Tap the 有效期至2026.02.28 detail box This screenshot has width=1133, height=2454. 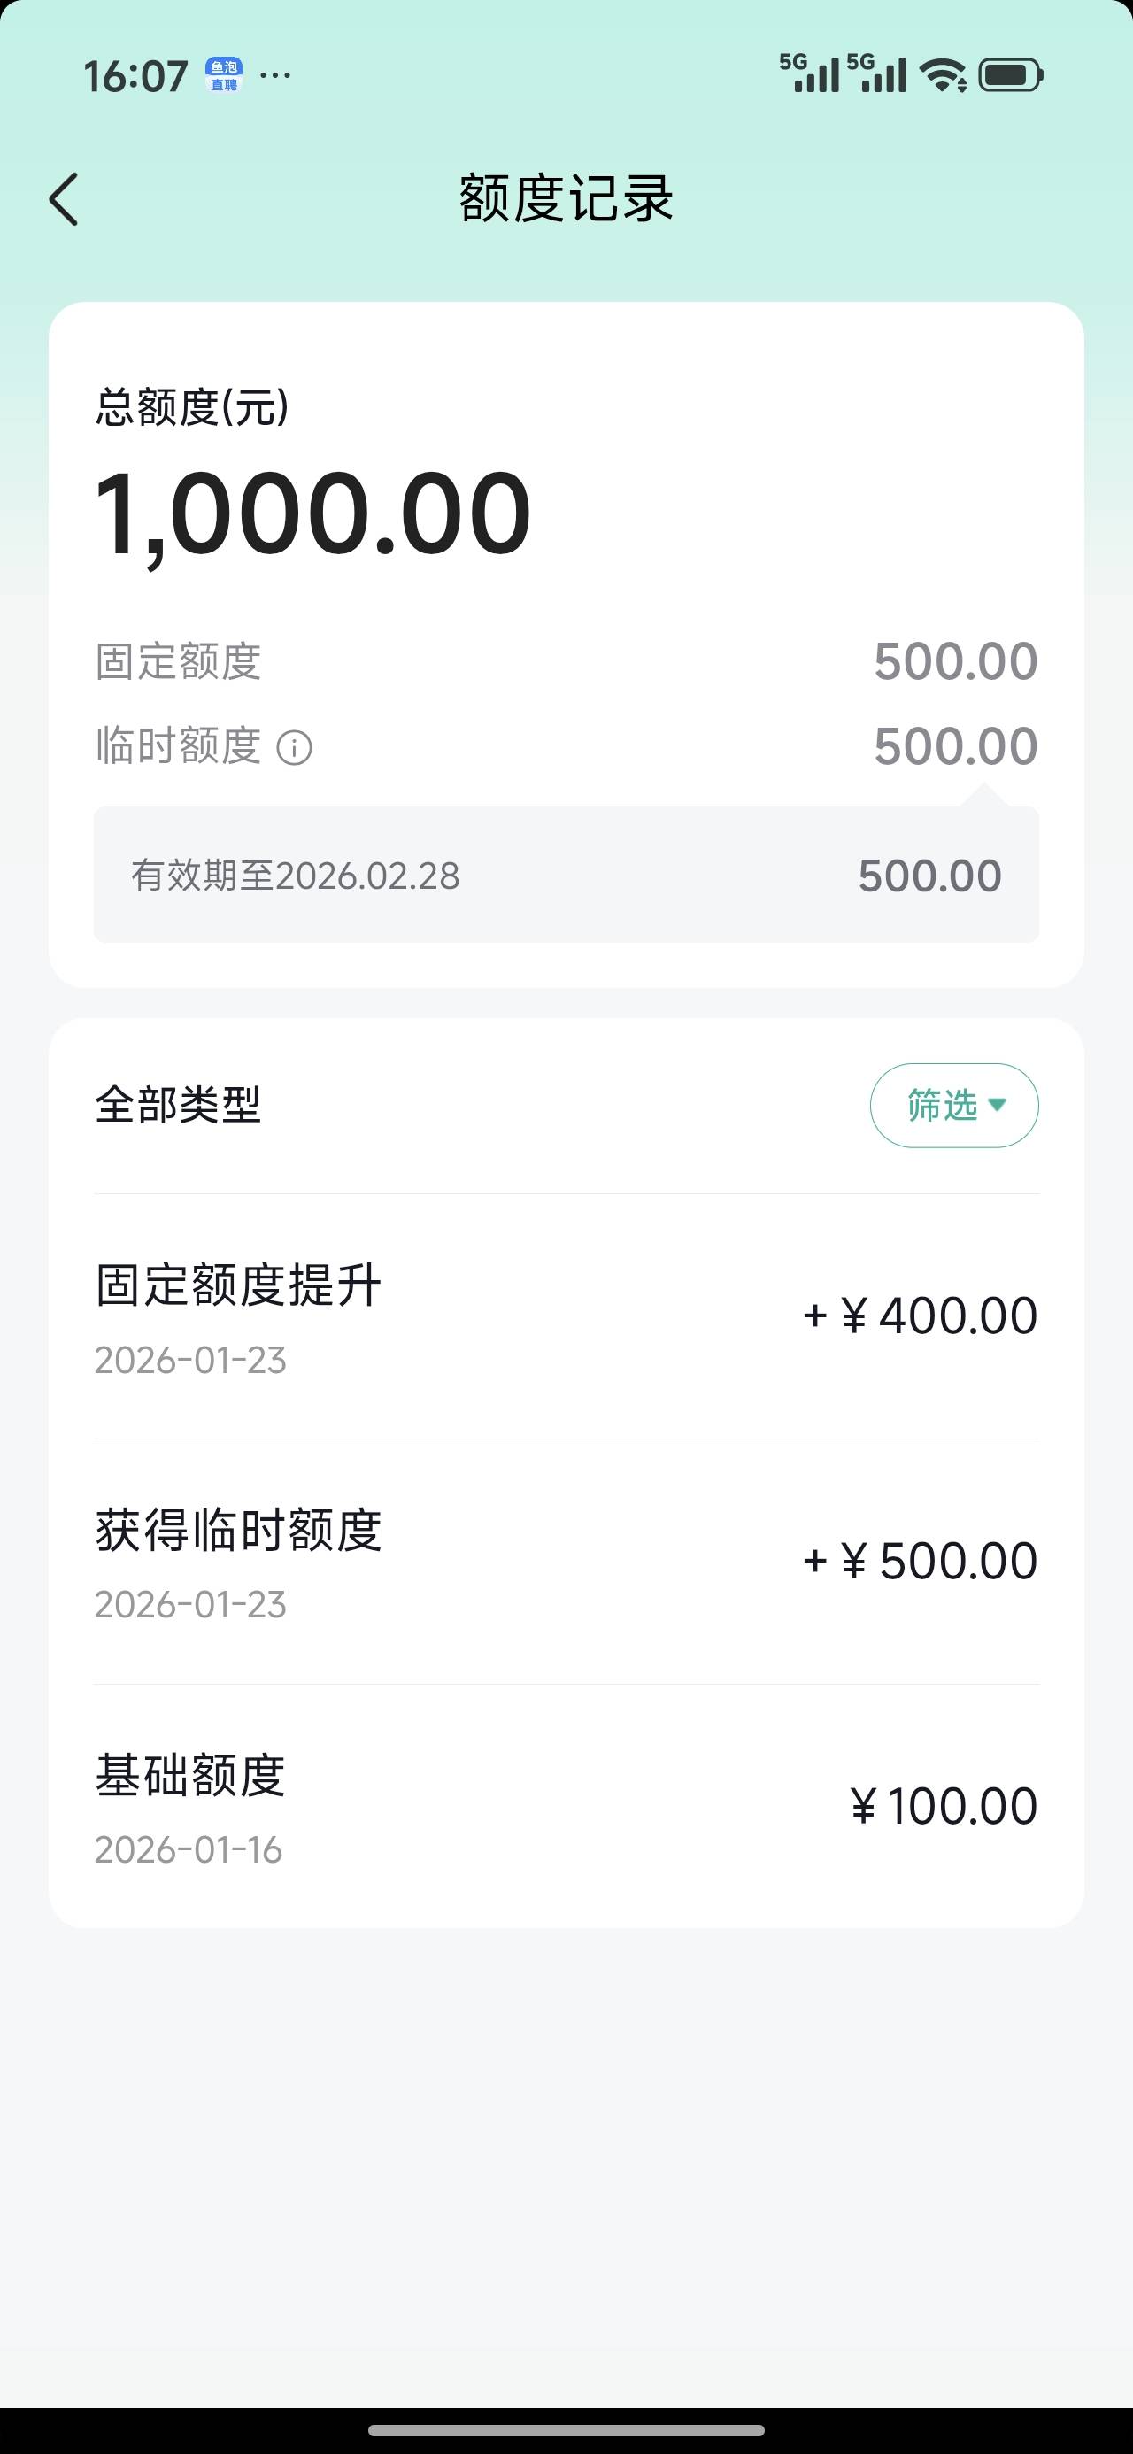(x=566, y=876)
